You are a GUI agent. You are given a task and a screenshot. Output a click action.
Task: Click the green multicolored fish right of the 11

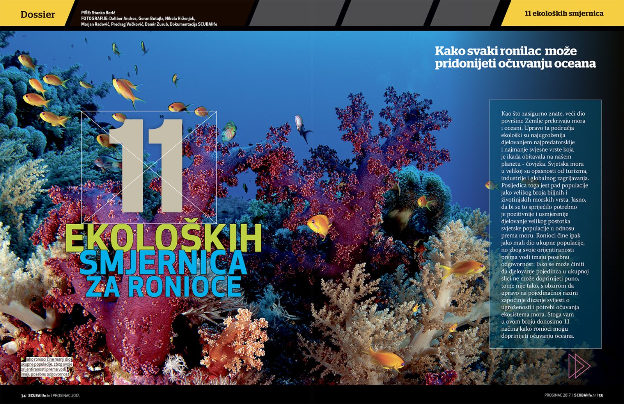(x=229, y=131)
